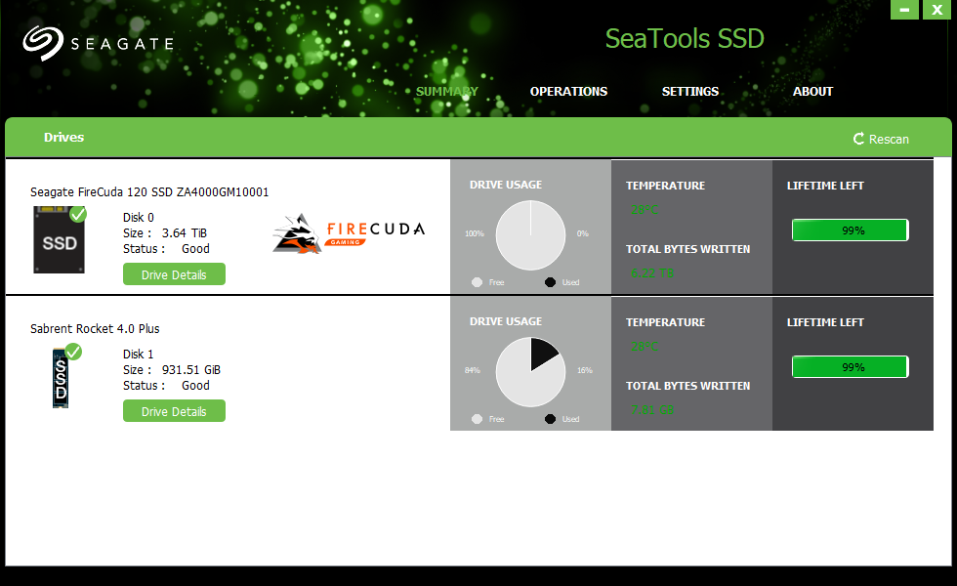Click the Disk 1 lifetime left 99% bar
Screen dimensions: 957x586
[851, 367]
